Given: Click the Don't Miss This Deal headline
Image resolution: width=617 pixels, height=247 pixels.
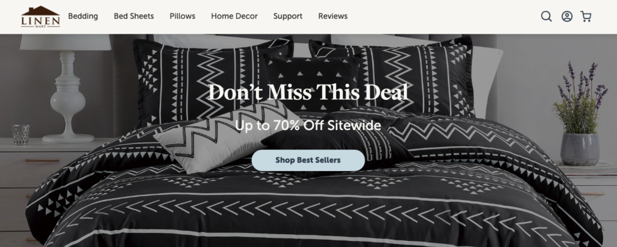Looking at the screenshot, I should click(x=308, y=93).
